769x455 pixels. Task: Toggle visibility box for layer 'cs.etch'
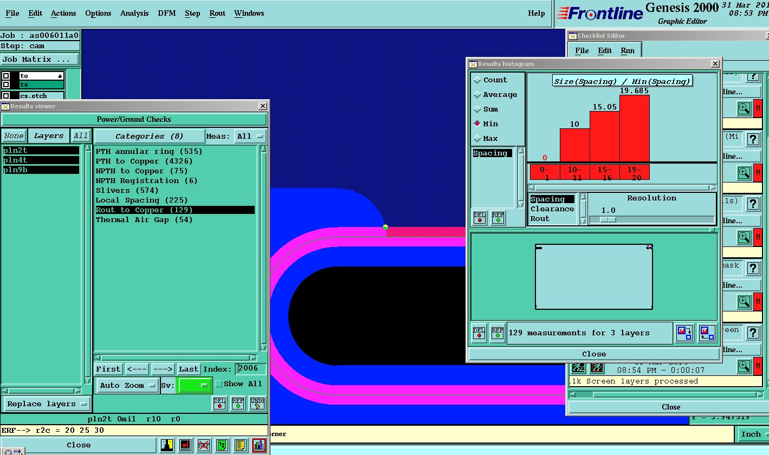pyautogui.click(x=5, y=96)
